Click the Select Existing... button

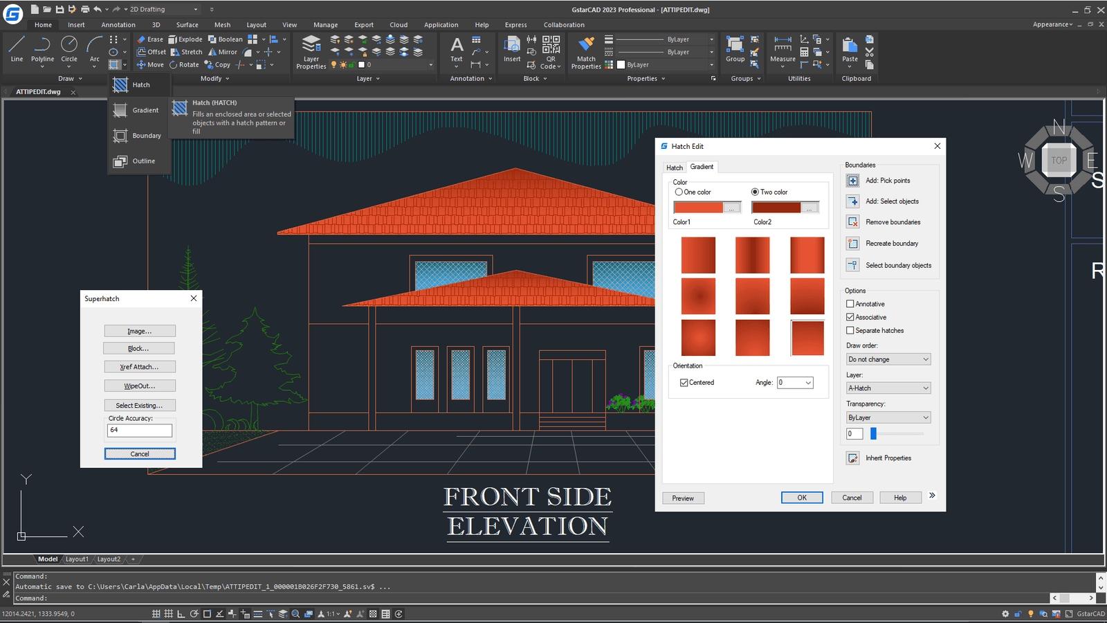point(139,406)
